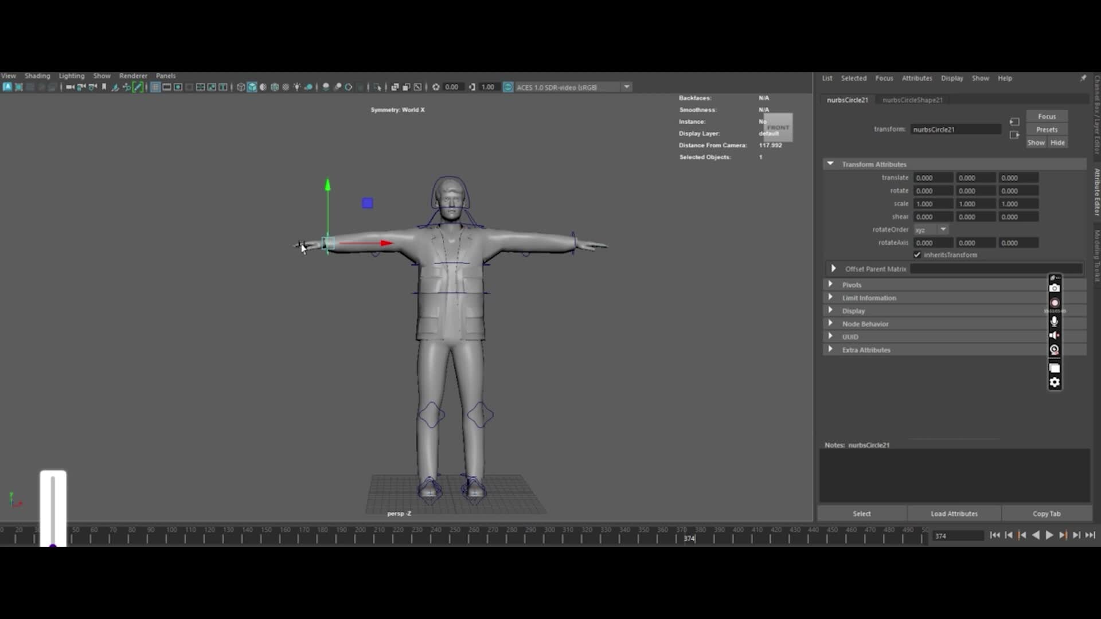This screenshot has height=619, width=1101.
Task: Click the Presets button
Action: 1047,129
